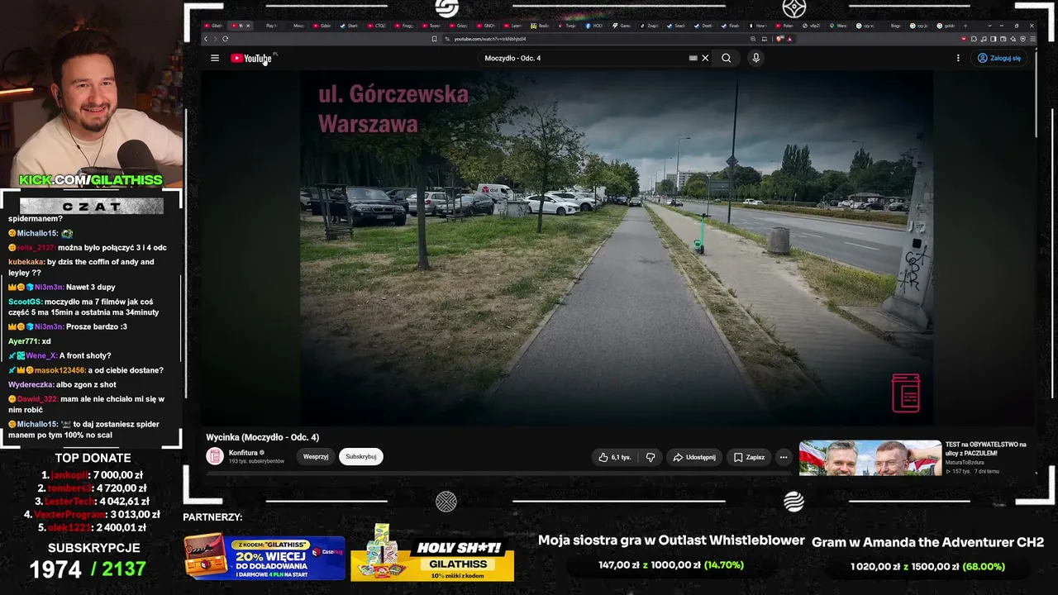This screenshot has width=1058, height=595.
Task: Bookmark this page with the bookmark icon
Action: pyautogui.click(x=434, y=39)
